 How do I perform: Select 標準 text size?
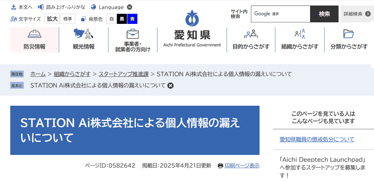(x=67, y=19)
